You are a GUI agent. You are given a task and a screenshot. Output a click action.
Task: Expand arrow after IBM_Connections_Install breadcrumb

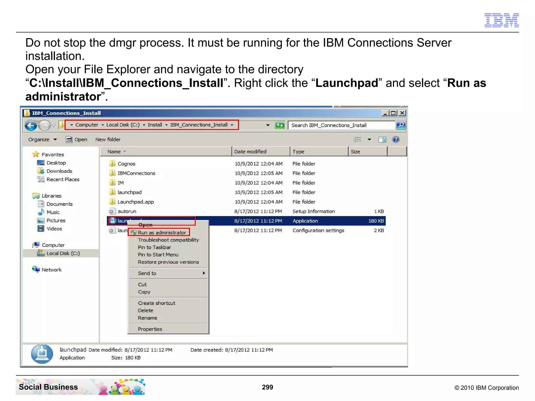tap(232, 125)
